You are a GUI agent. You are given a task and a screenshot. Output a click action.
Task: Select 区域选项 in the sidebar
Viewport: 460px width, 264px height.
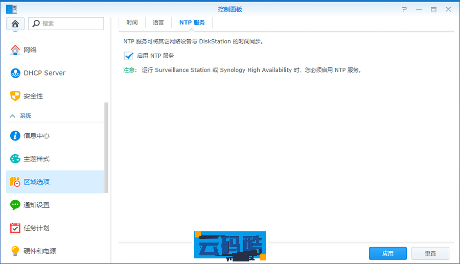click(55, 182)
